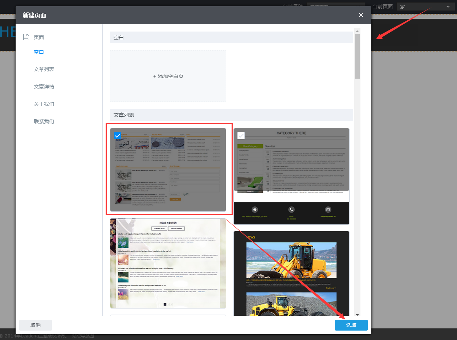The width and height of the screenshot is (457, 340).
Task: Select 联系我们 in the left sidebar
Action: [44, 121]
